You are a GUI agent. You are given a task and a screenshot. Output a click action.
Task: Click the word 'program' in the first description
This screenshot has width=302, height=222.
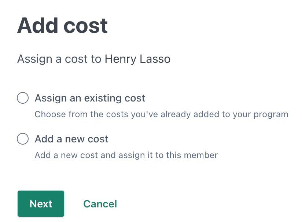coord(272,115)
